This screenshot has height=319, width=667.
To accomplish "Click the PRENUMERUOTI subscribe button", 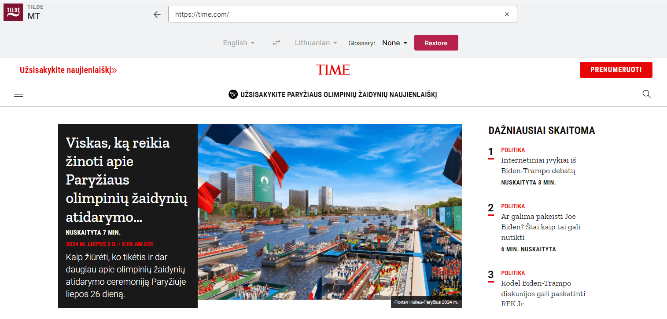I will [616, 70].
